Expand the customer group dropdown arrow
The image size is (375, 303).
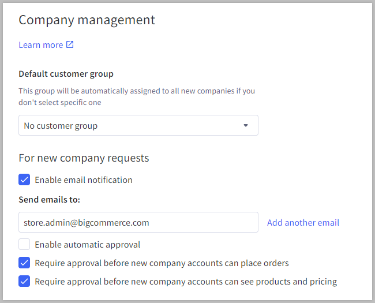(245, 125)
